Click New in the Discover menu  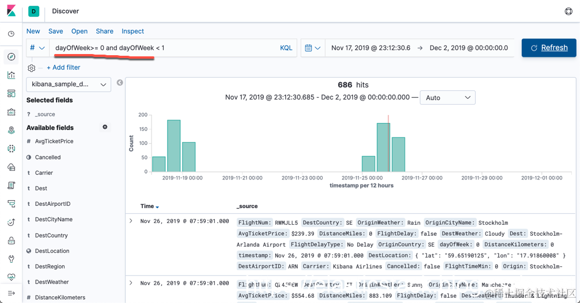click(x=33, y=32)
